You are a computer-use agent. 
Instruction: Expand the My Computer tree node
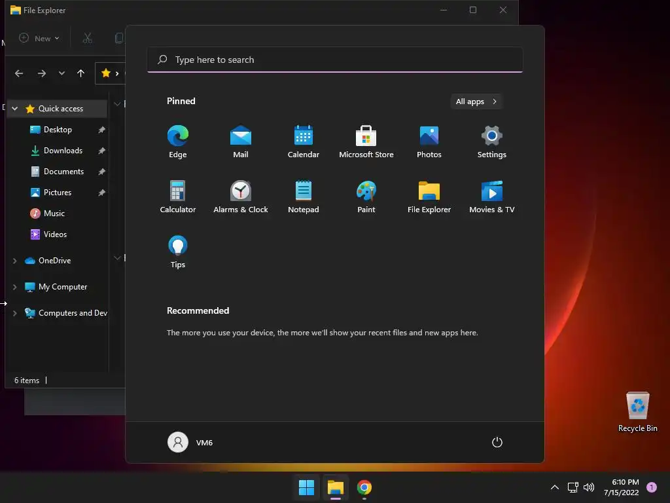click(x=15, y=287)
